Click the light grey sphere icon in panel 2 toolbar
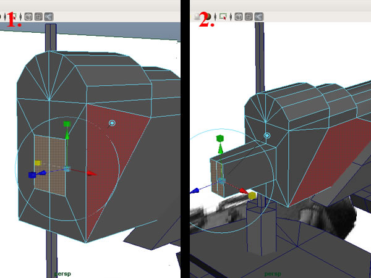This screenshot has height=278, width=371. [197, 17]
